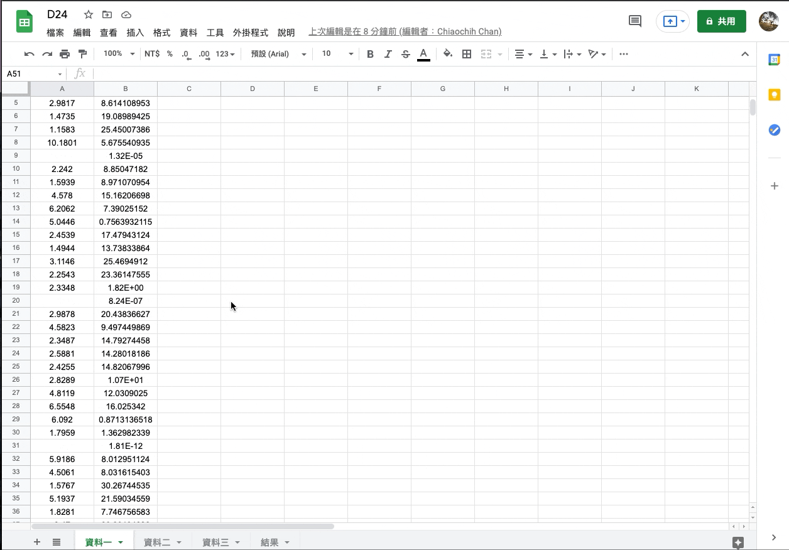This screenshot has height=550, width=789.
Task: Format as percent
Action: tap(170, 54)
